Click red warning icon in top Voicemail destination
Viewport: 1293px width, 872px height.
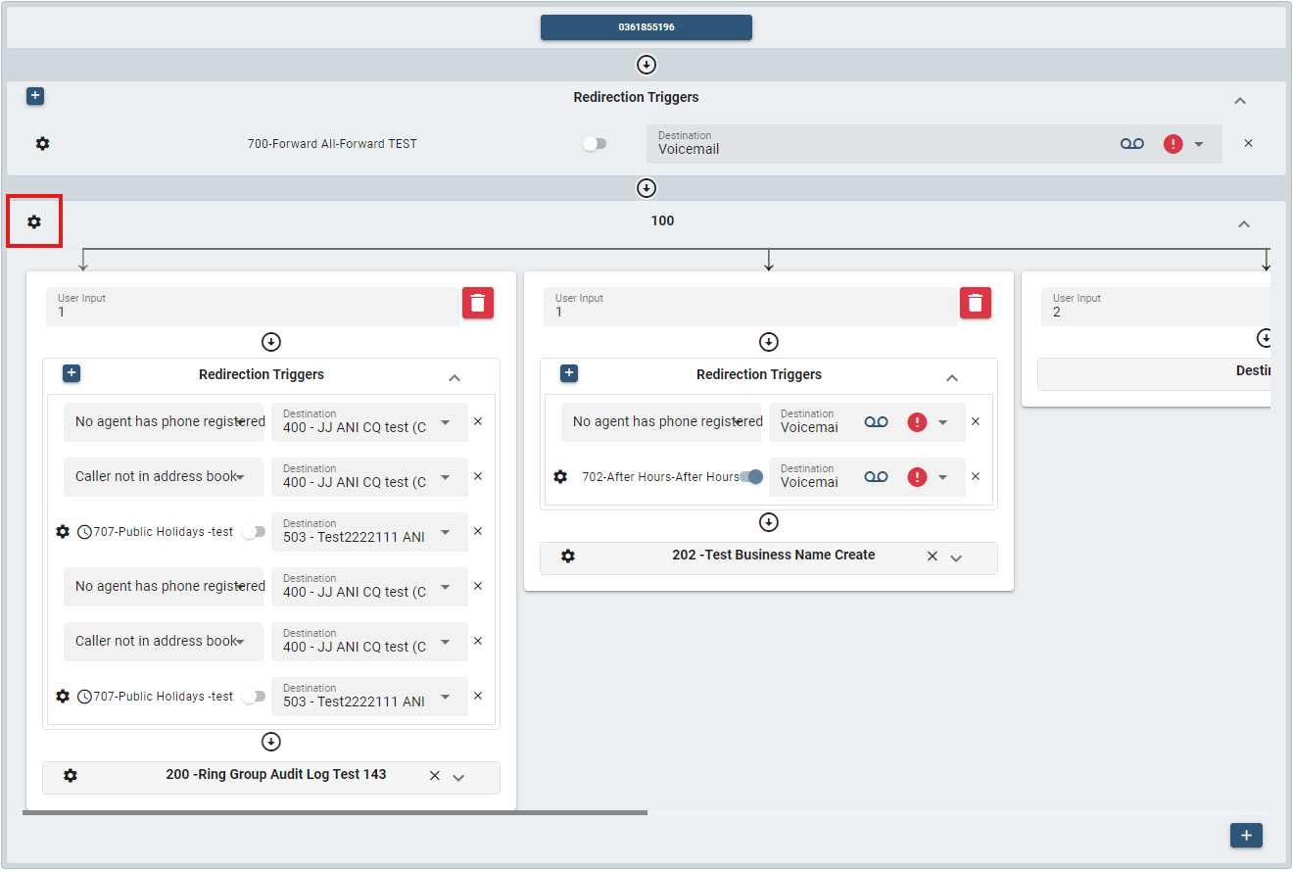1173,144
